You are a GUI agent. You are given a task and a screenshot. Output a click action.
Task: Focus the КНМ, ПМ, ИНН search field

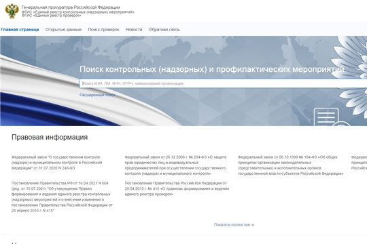pos(223,83)
